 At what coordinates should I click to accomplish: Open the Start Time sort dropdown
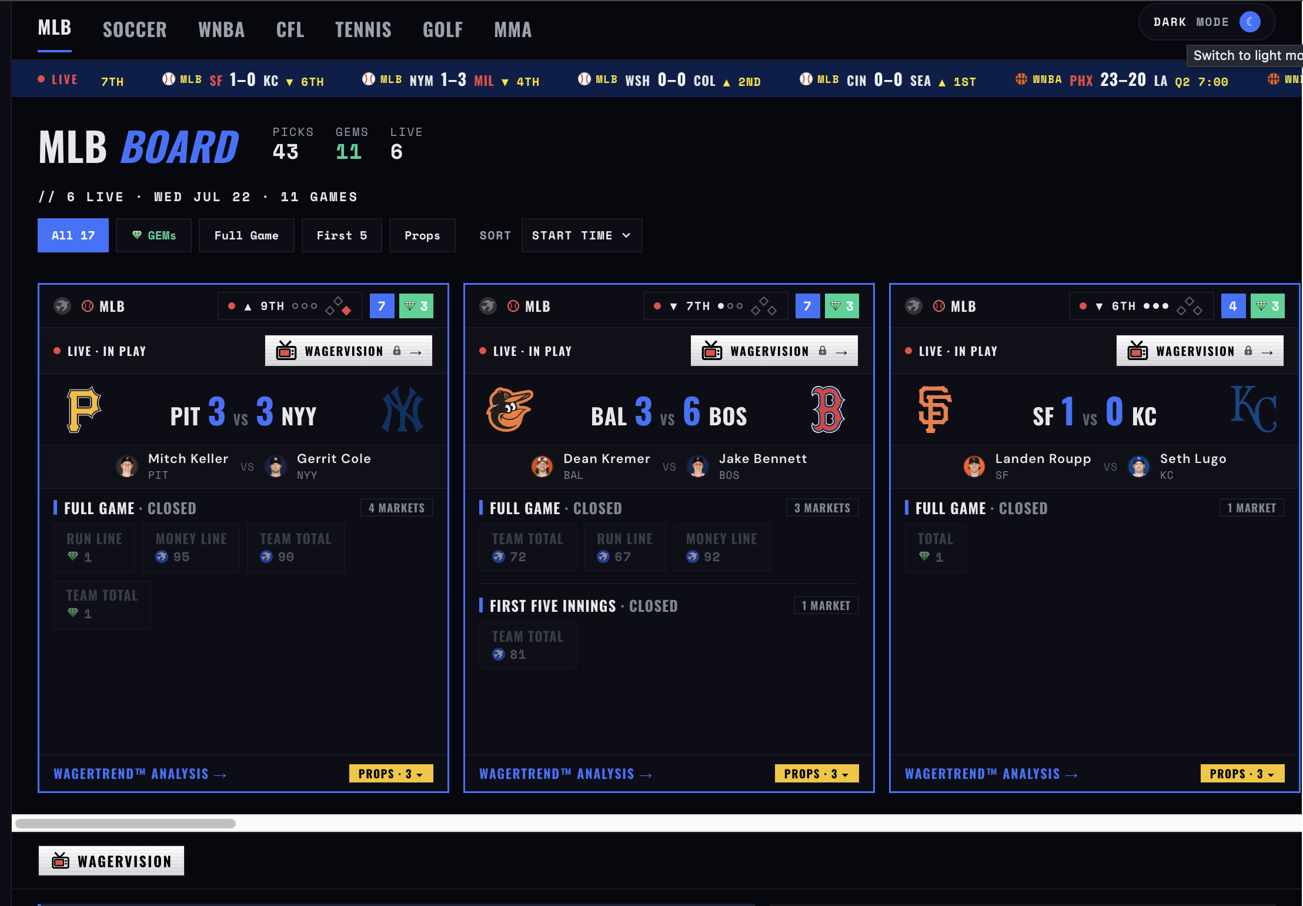tap(582, 235)
